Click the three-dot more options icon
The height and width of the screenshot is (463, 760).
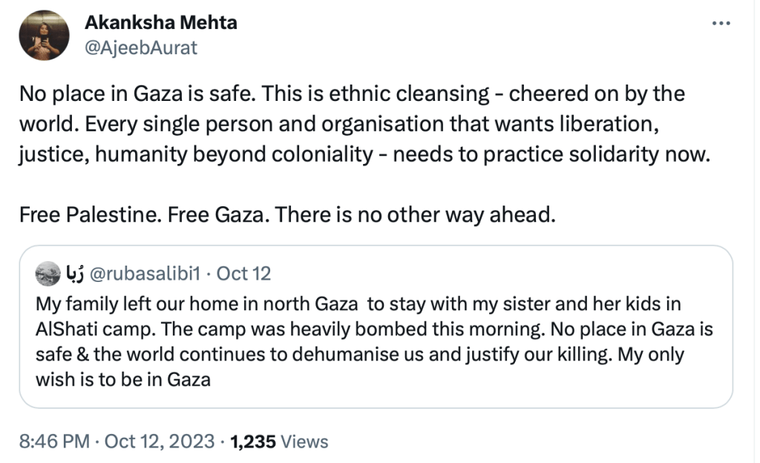click(x=721, y=23)
